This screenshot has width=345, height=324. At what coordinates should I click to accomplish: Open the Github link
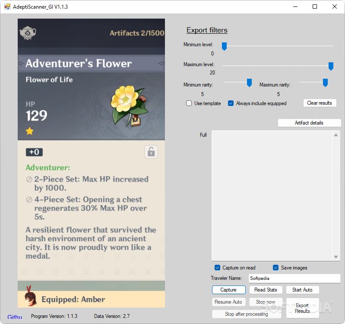[x=15, y=317]
